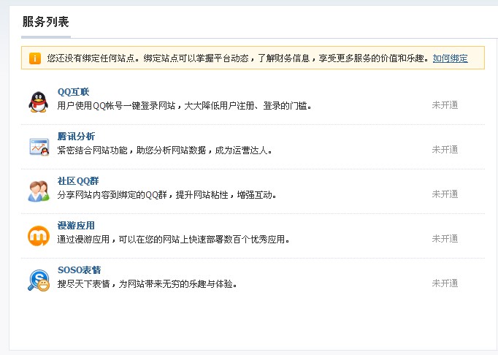Click the orange info icon in the notice bar

pyautogui.click(x=35, y=58)
